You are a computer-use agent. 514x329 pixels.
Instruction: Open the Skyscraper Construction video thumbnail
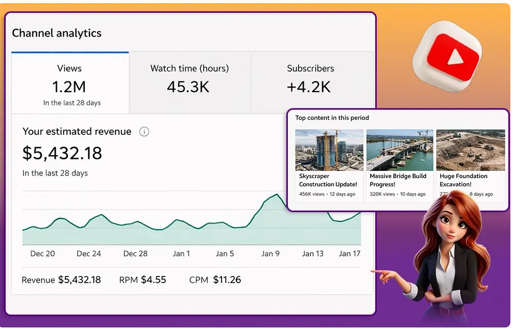click(x=329, y=150)
